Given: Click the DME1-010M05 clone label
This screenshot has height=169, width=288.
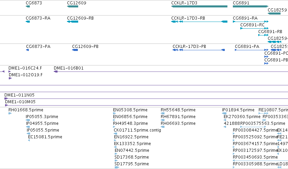Looking at the screenshot, I should (x=20, y=102).
